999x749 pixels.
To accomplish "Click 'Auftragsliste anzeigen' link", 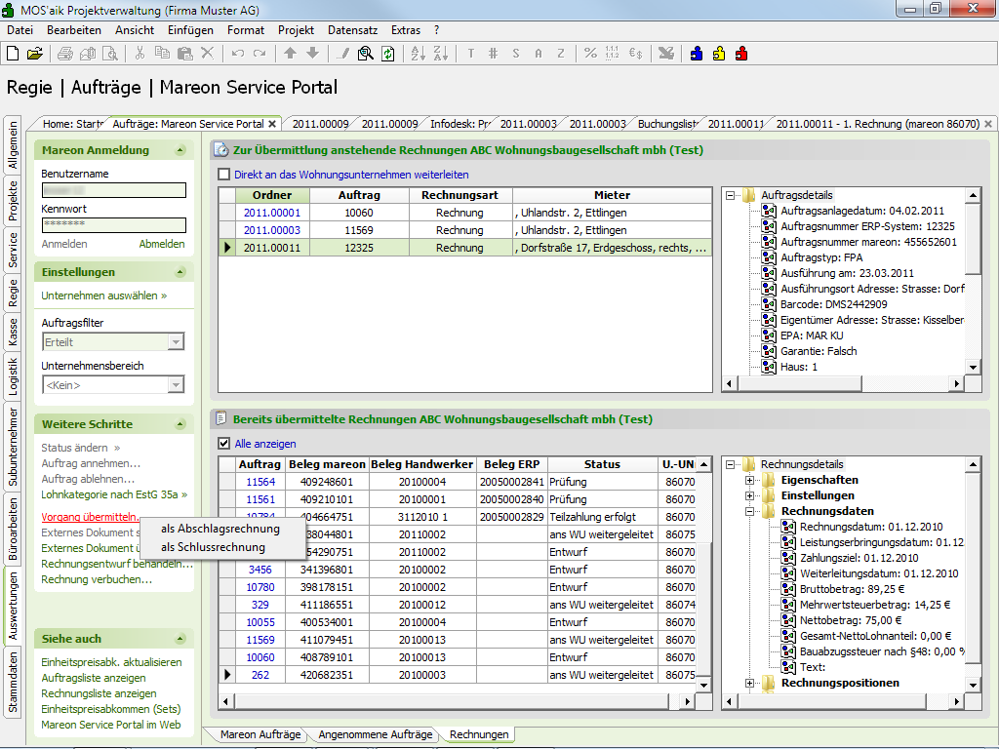I will (x=93, y=678).
